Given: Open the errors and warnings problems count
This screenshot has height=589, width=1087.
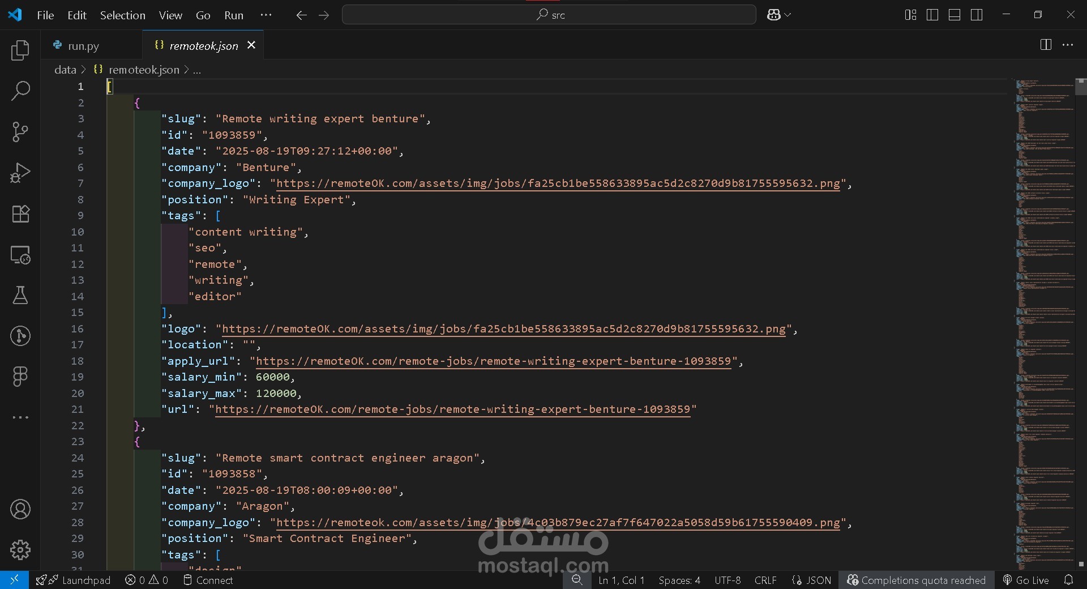Looking at the screenshot, I should click(x=147, y=580).
